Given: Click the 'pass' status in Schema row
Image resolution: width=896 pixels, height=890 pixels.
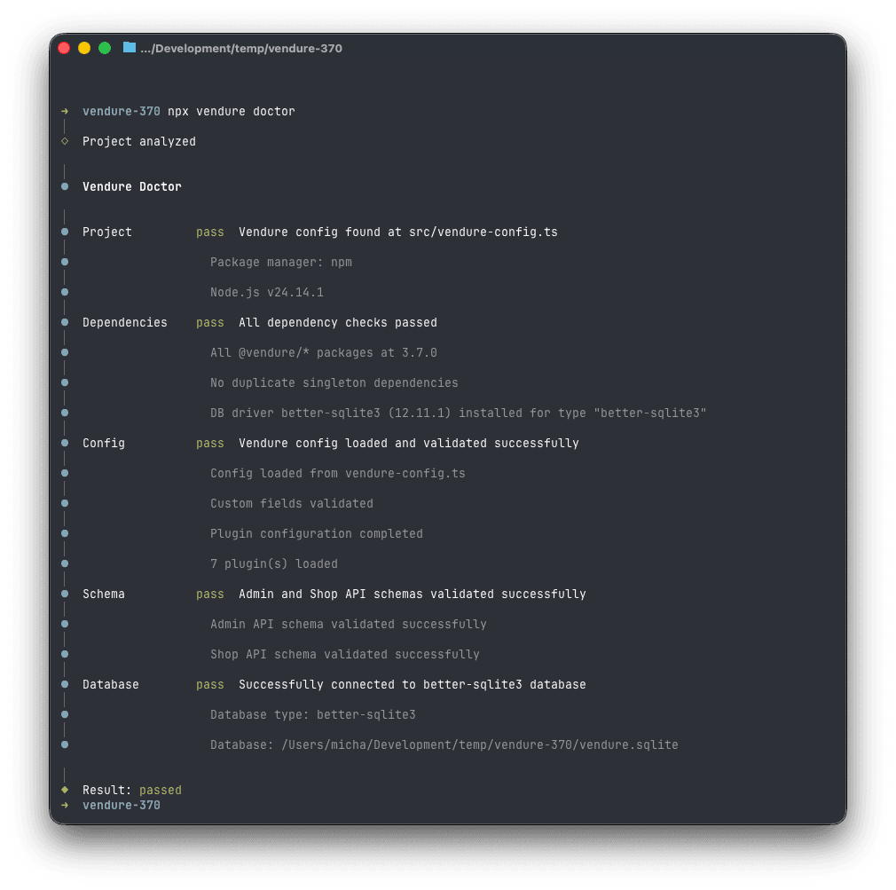Looking at the screenshot, I should (x=209, y=594).
